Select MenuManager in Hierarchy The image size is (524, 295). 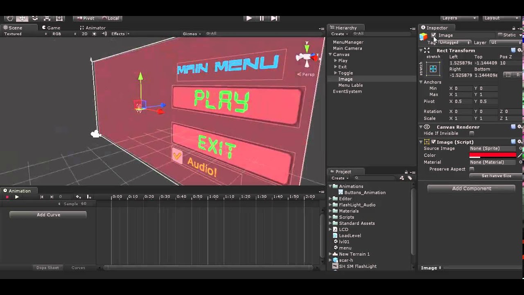348,42
